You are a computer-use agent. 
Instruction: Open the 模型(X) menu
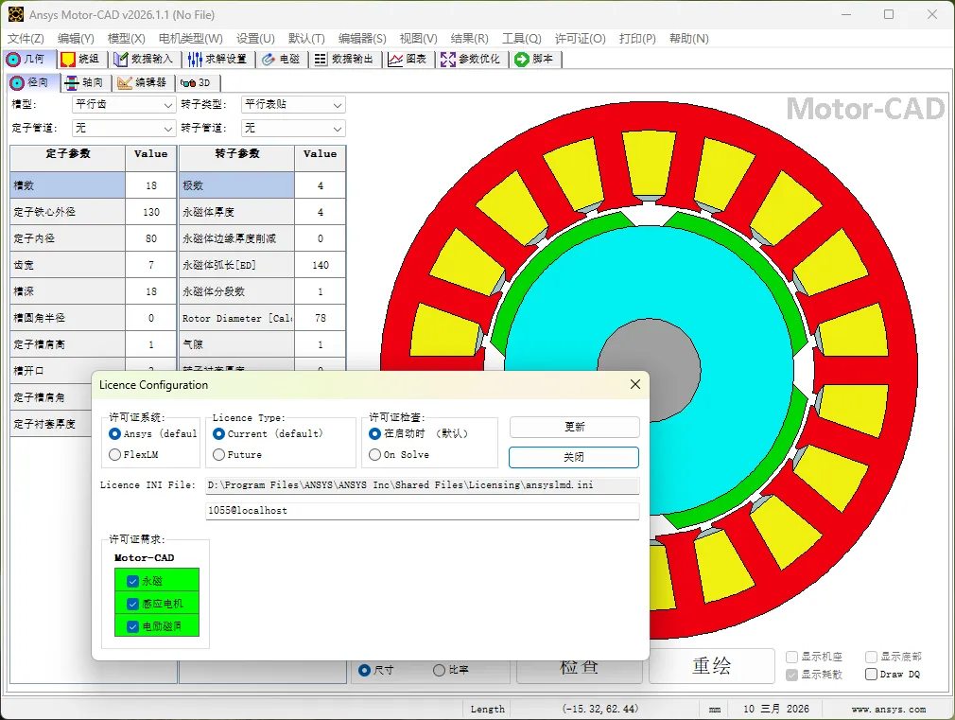point(126,39)
